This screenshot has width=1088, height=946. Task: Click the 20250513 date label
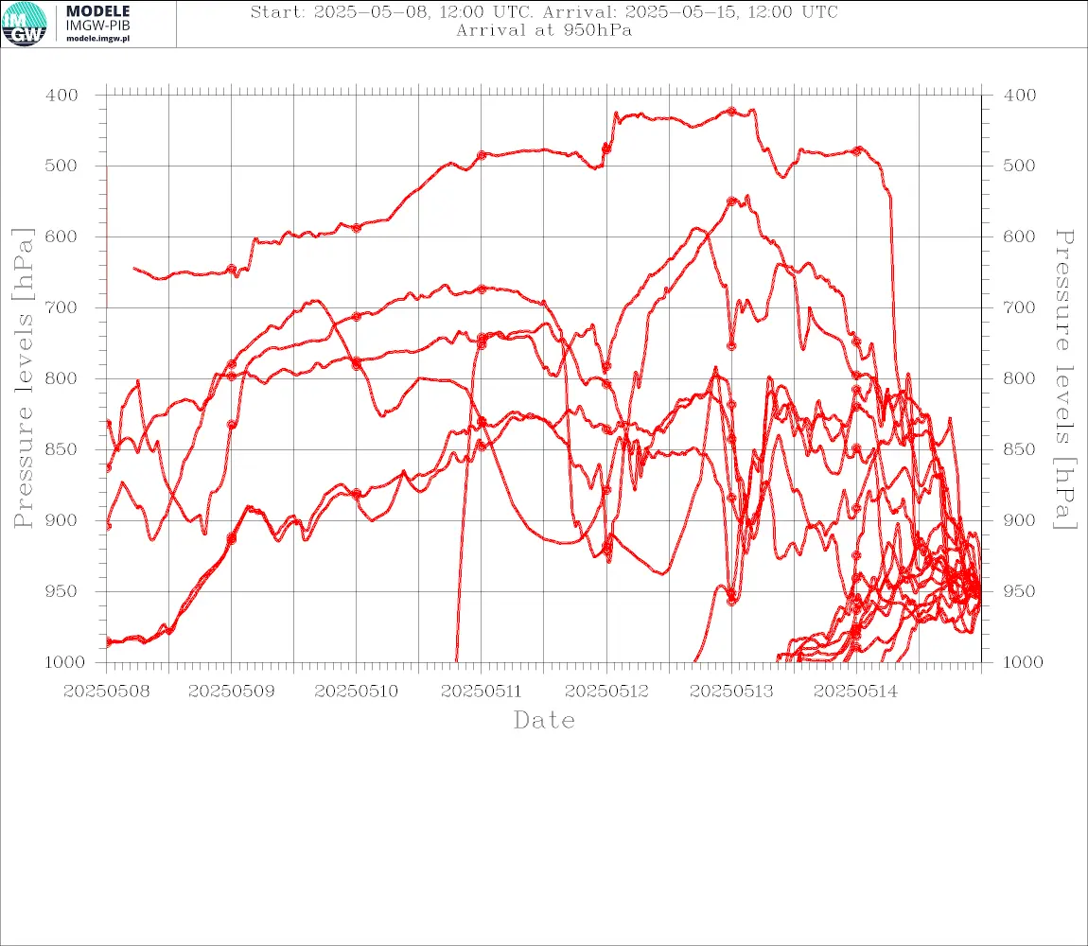tap(731, 692)
